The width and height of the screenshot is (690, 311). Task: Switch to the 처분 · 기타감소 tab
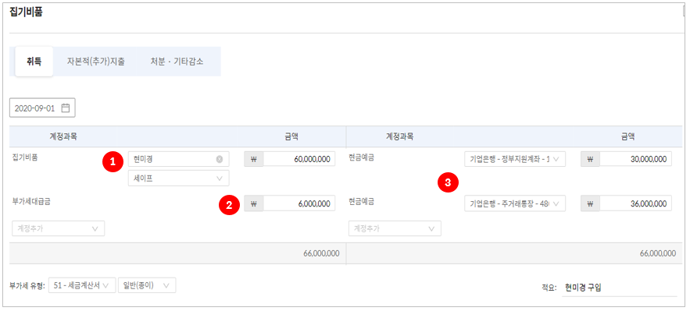pos(177,62)
